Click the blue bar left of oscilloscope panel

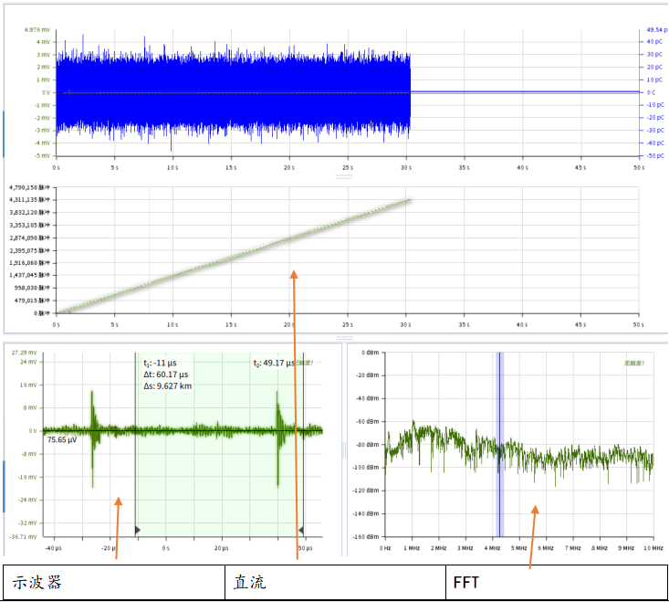click(5, 486)
